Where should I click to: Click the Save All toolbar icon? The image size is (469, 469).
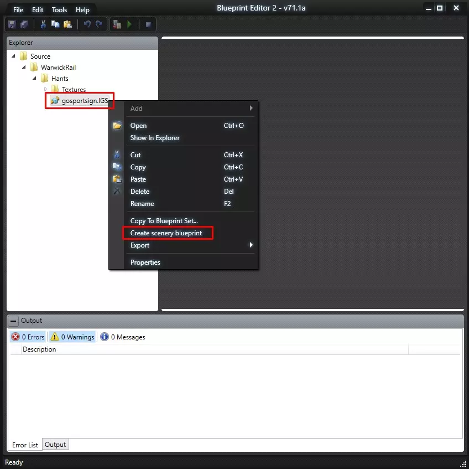pos(24,24)
